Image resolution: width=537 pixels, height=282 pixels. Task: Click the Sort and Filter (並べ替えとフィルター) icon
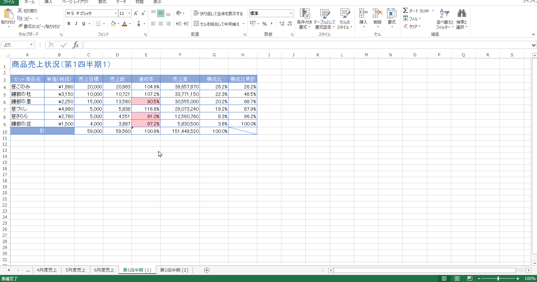(445, 14)
